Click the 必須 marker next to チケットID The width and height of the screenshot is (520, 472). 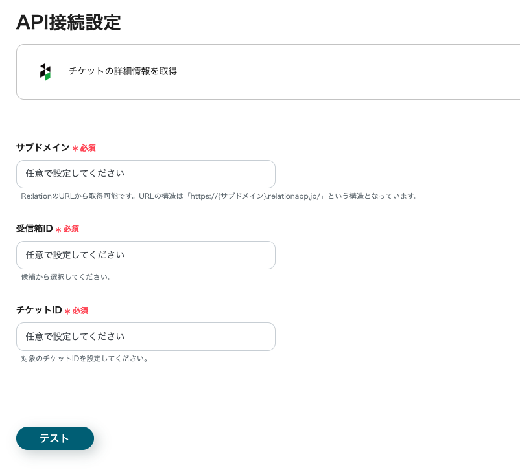80,311
